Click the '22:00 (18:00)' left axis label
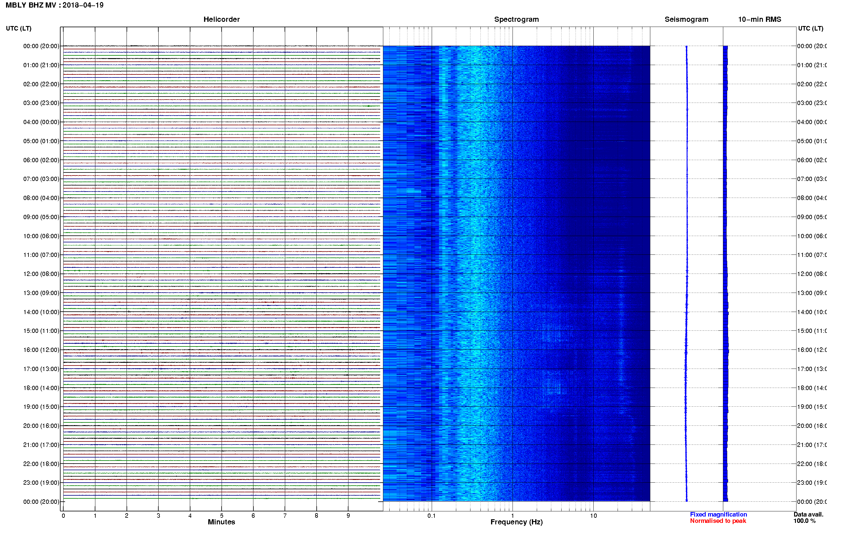The height and width of the screenshot is (538, 861). 41,464
